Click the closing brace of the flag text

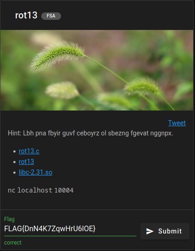(x=94, y=228)
